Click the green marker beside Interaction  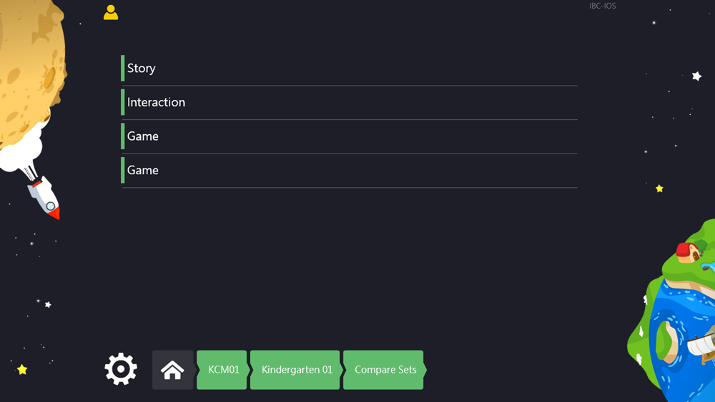123,102
